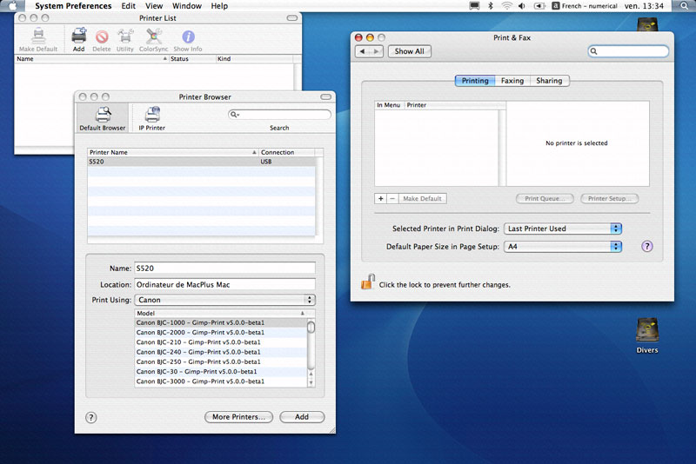696x464 pixels.
Task: Click the Print & Fax search field
Action: pos(628,51)
